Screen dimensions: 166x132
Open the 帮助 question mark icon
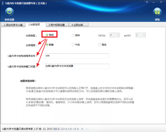click(157, 12)
